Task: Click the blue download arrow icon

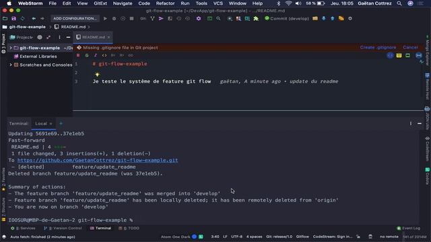Action: point(324,19)
